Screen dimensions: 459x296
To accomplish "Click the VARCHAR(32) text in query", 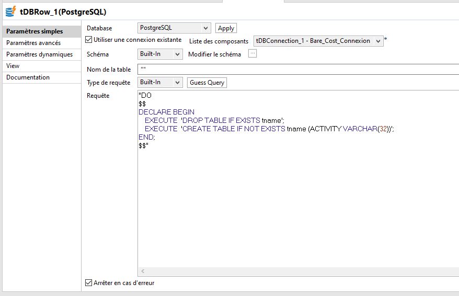I will (x=367, y=129).
